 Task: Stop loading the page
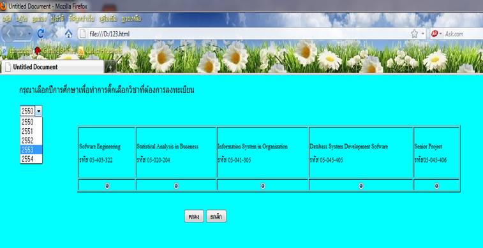(x=54, y=34)
